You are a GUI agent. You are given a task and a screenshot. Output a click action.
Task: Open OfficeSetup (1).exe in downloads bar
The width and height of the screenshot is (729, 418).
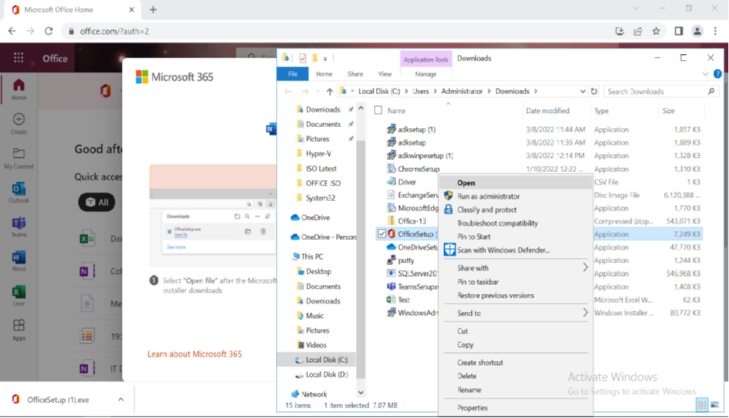[x=58, y=399]
